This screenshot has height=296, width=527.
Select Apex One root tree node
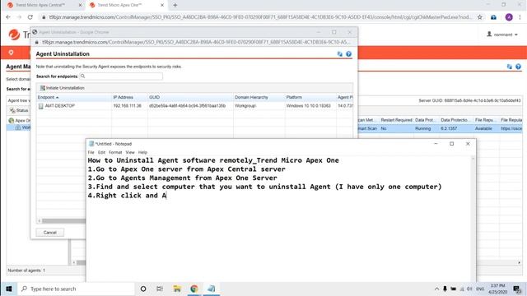pos(20,120)
